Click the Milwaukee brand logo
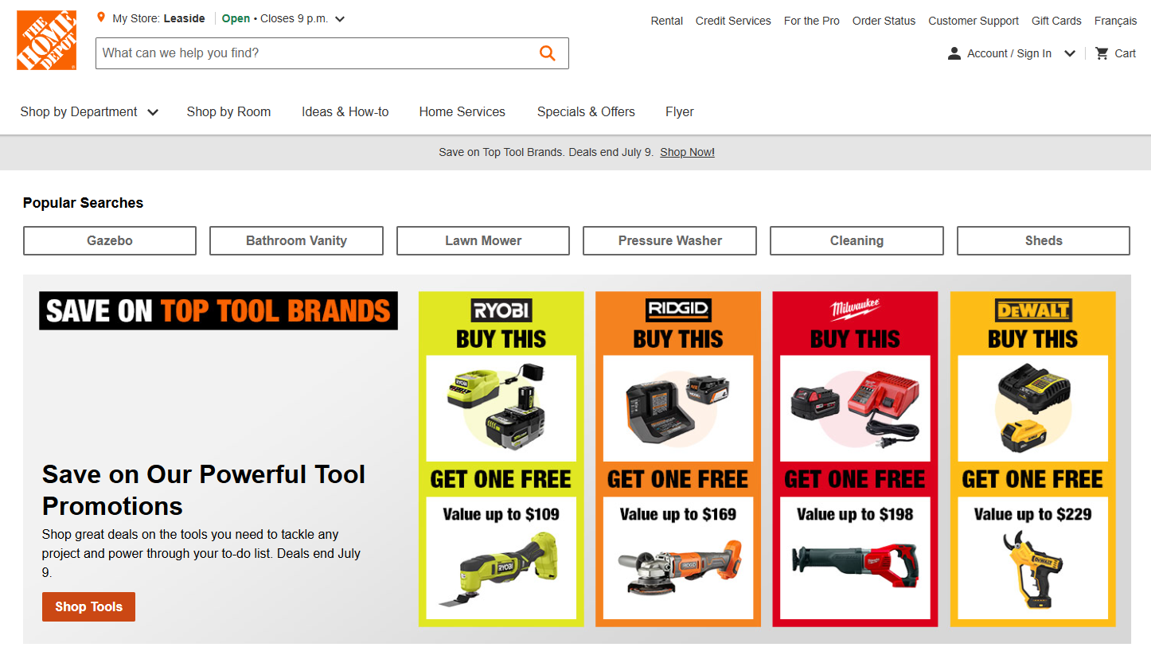1151x651 pixels. (x=856, y=310)
